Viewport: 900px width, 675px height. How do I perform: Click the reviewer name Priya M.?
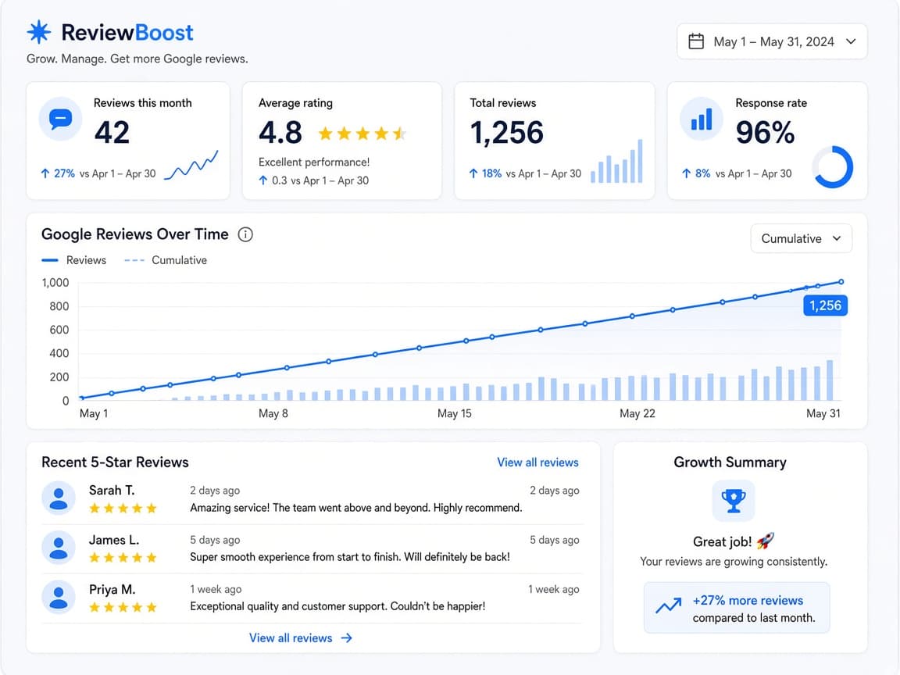click(112, 590)
